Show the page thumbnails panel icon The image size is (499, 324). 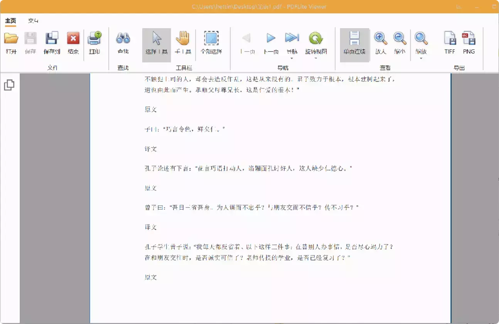[9, 84]
